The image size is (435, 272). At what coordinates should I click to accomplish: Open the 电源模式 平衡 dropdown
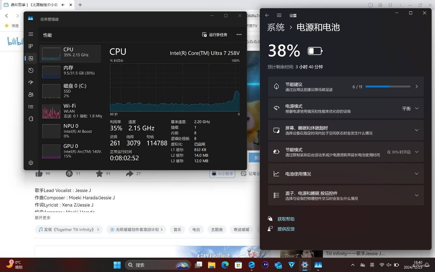(410, 108)
